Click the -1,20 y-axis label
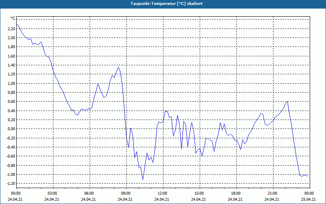This screenshot has width=326, height=204. pyautogui.click(x=11, y=183)
